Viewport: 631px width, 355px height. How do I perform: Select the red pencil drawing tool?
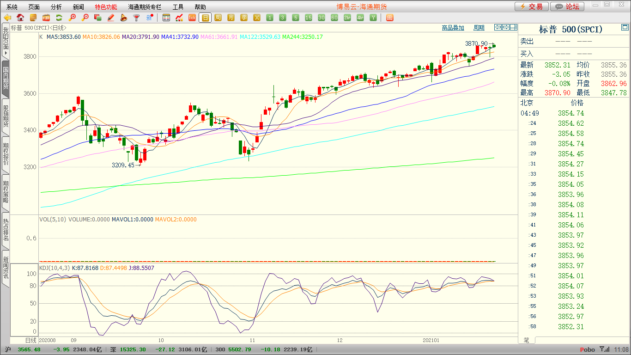pos(111,18)
